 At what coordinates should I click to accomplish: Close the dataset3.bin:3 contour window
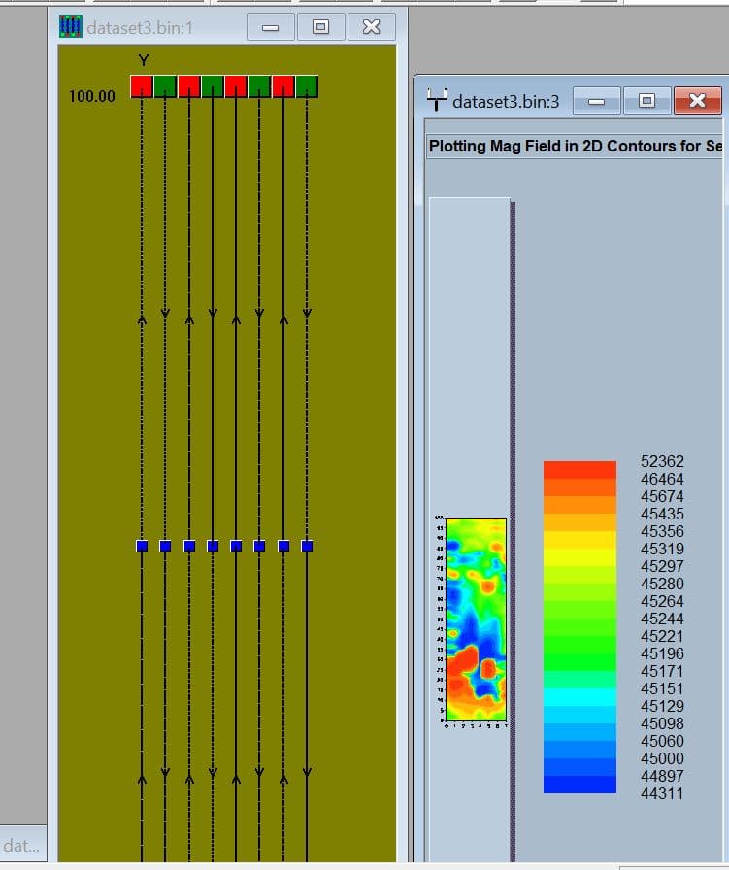click(x=697, y=100)
